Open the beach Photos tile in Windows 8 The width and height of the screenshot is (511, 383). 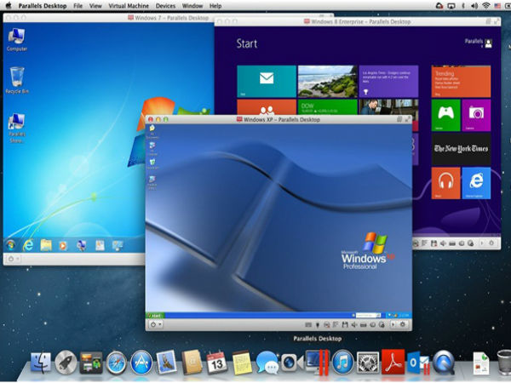click(x=328, y=81)
